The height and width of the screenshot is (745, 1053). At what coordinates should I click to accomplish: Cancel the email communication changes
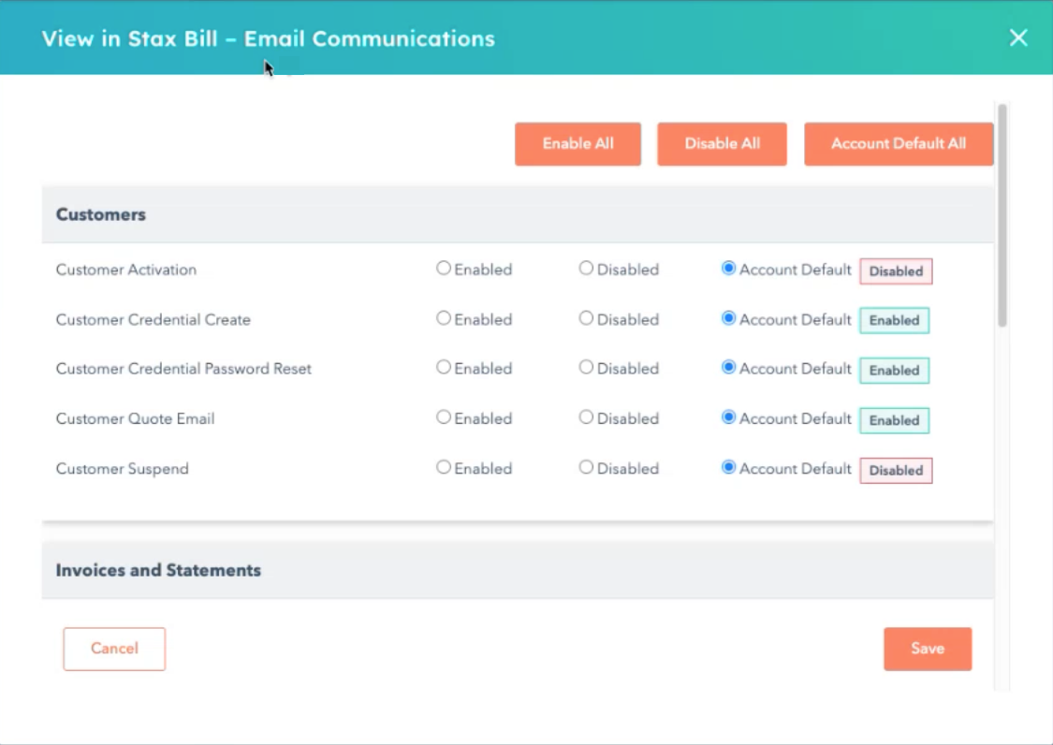pos(114,649)
